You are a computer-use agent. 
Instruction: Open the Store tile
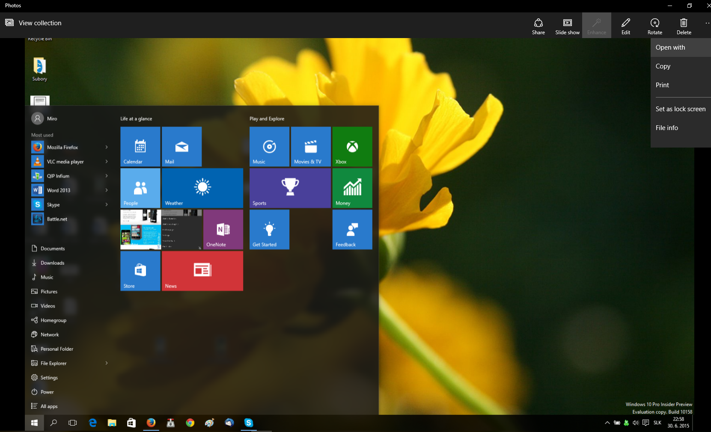[x=140, y=271]
